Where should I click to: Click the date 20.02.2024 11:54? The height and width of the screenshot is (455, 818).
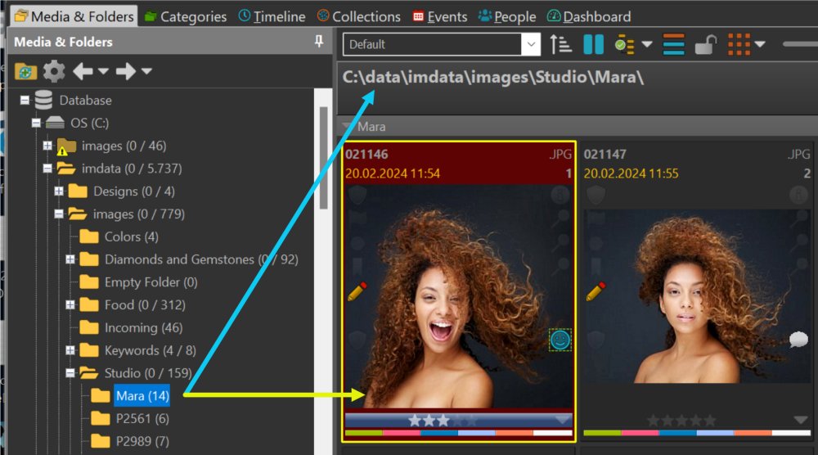[x=393, y=173]
